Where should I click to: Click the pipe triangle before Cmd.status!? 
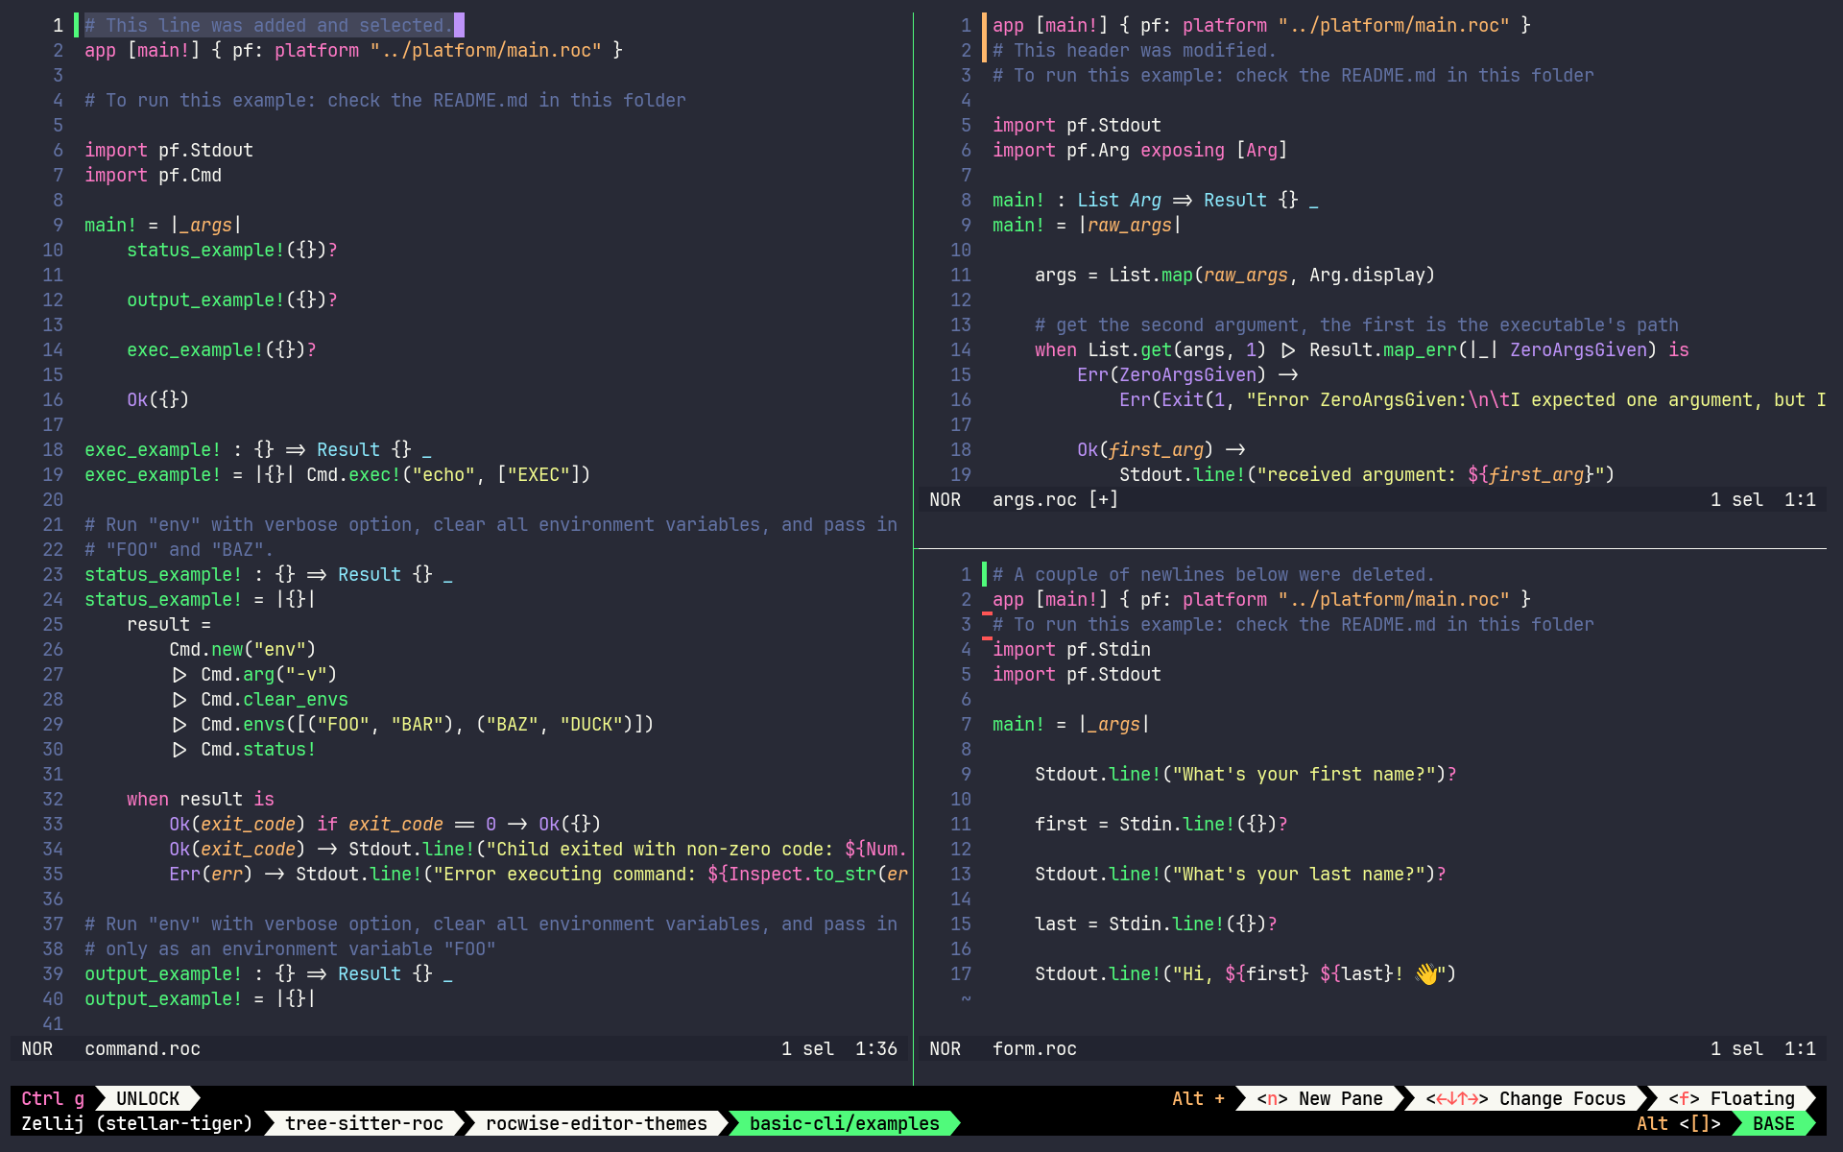pyautogui.click(x=180, y=749)
